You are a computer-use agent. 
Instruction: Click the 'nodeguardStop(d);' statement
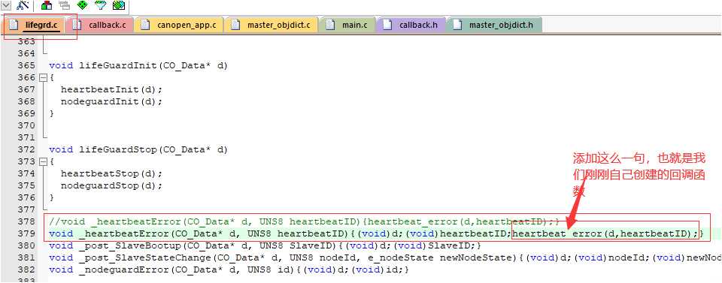coord(111,185)
